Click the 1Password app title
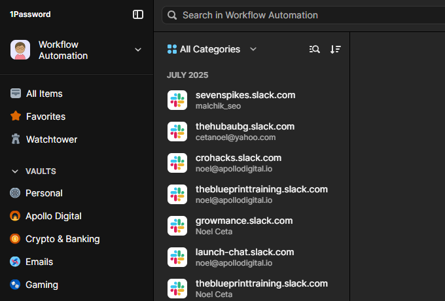The image size is (445, 301). coord(30,14)
